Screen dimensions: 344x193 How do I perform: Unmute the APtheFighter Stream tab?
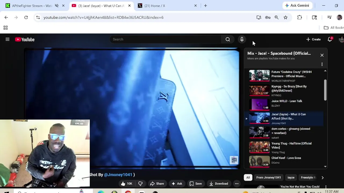(x=57, y=6)
